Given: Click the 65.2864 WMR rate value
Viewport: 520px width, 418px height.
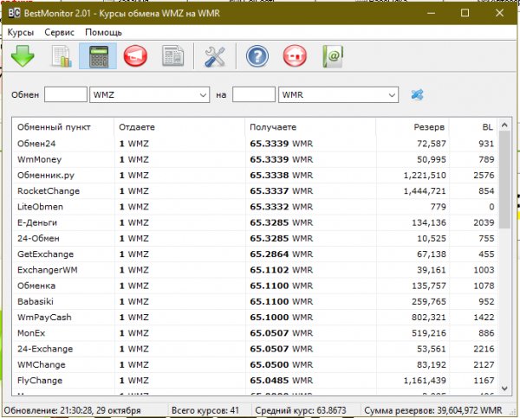Looking at the screenshot, I should click(281, 254).
